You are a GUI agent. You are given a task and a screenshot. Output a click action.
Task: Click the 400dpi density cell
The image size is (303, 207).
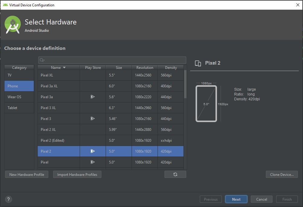[171, 86]
